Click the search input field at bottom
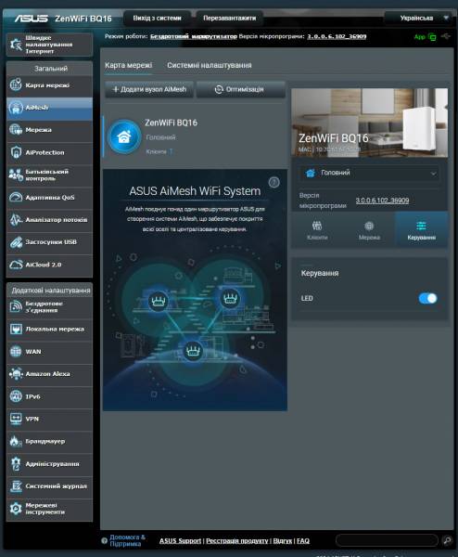 coord(387,540)
